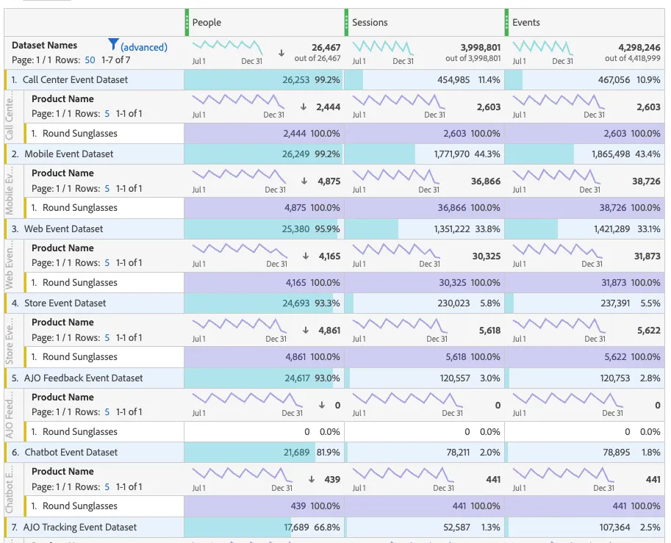Select the Events column header
The width and height of the screenshot is (671, 543).
pyautogui.click(x=526, y=22)
